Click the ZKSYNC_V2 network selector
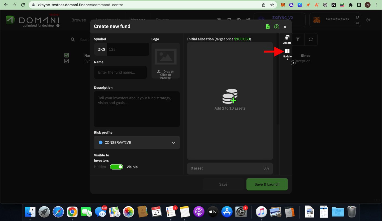 pyautogui.click(x=280, y=20)
